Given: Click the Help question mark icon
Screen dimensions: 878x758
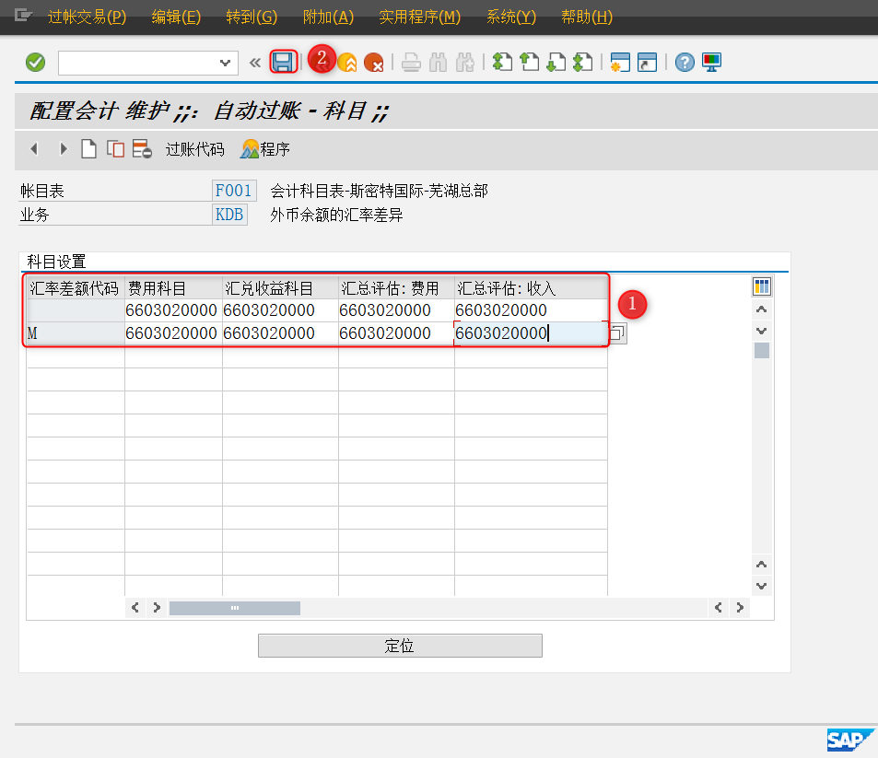Looking at the screenshot, I should click(684, 62).
